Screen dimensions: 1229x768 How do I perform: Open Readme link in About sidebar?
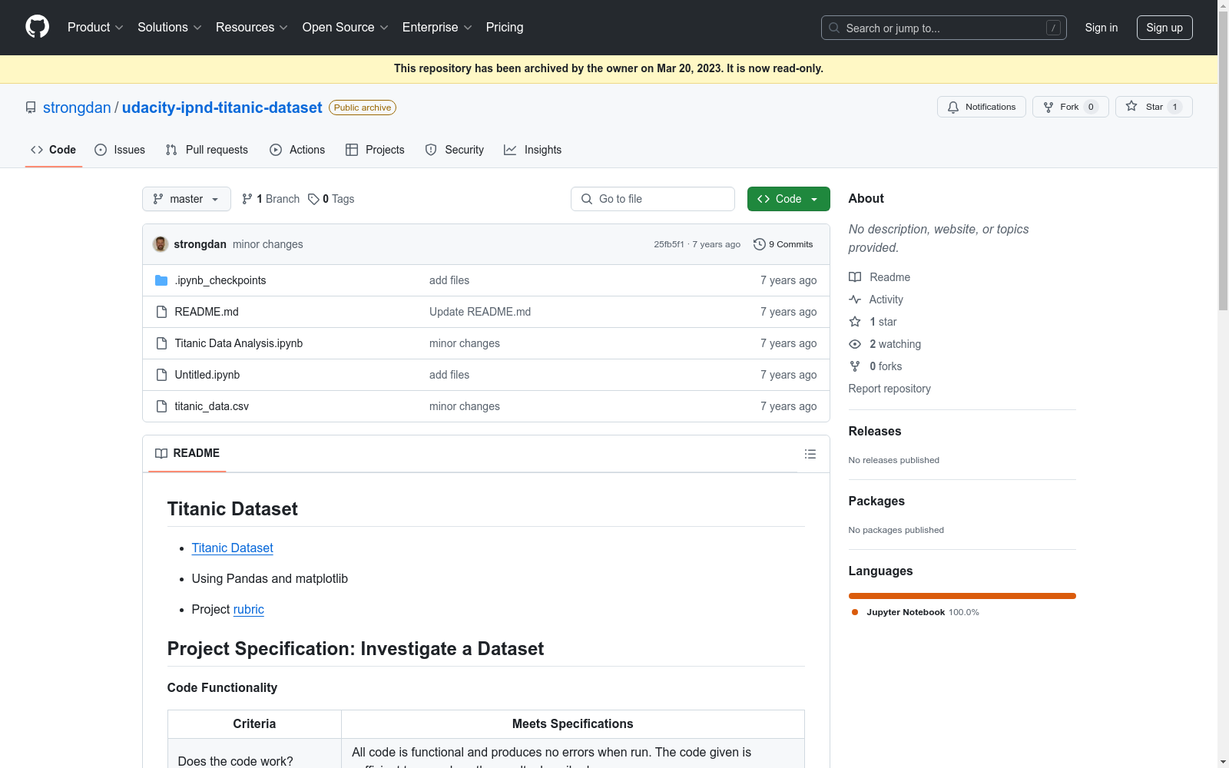point(880,277)
